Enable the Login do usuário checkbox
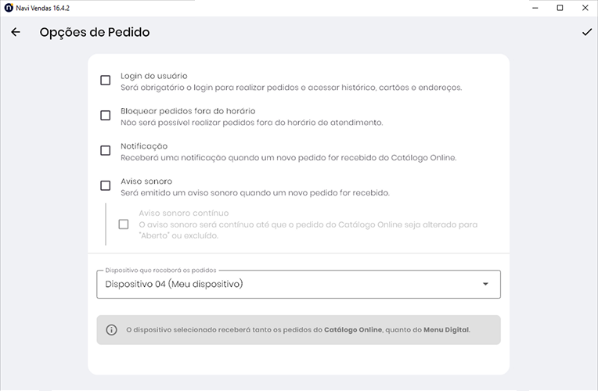 [105, 81]
